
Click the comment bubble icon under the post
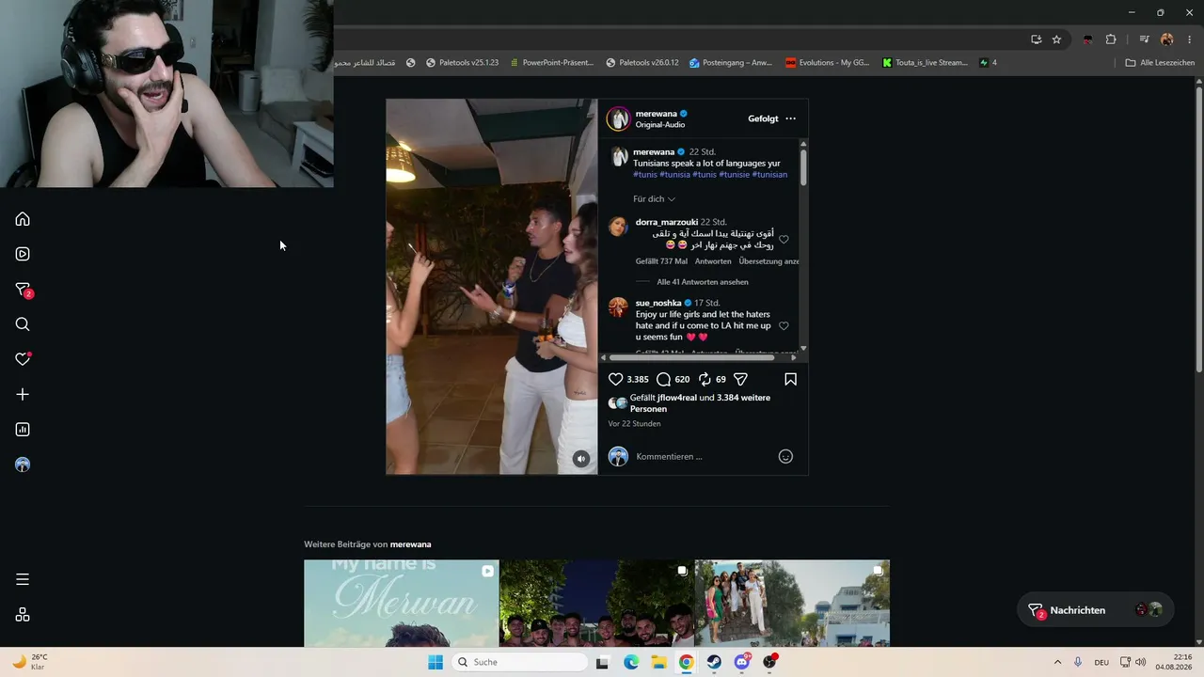click(663, 379)
